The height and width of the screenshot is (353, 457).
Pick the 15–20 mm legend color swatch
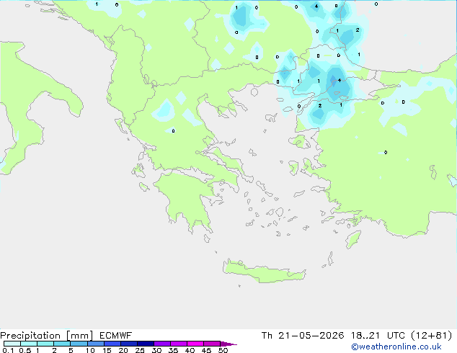112,344
